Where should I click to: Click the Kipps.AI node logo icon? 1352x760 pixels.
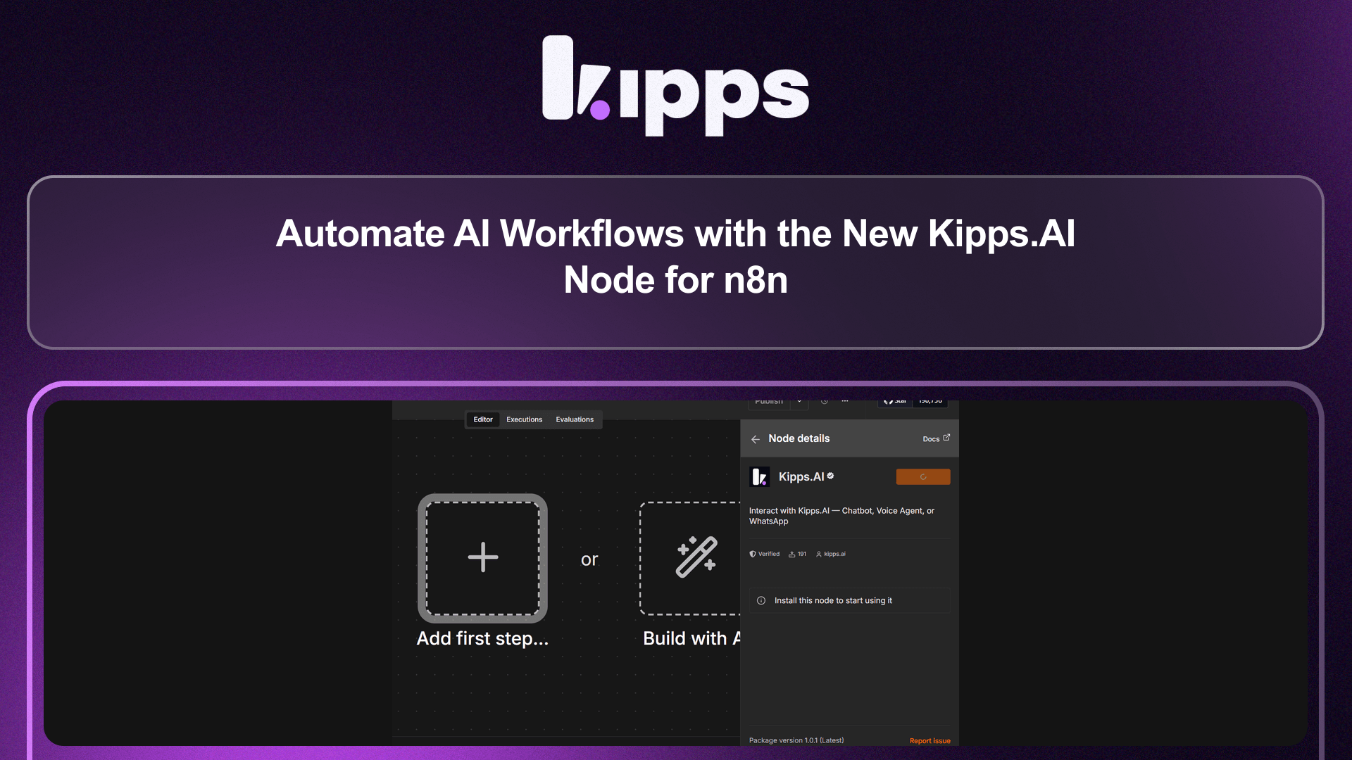point(760,477)
